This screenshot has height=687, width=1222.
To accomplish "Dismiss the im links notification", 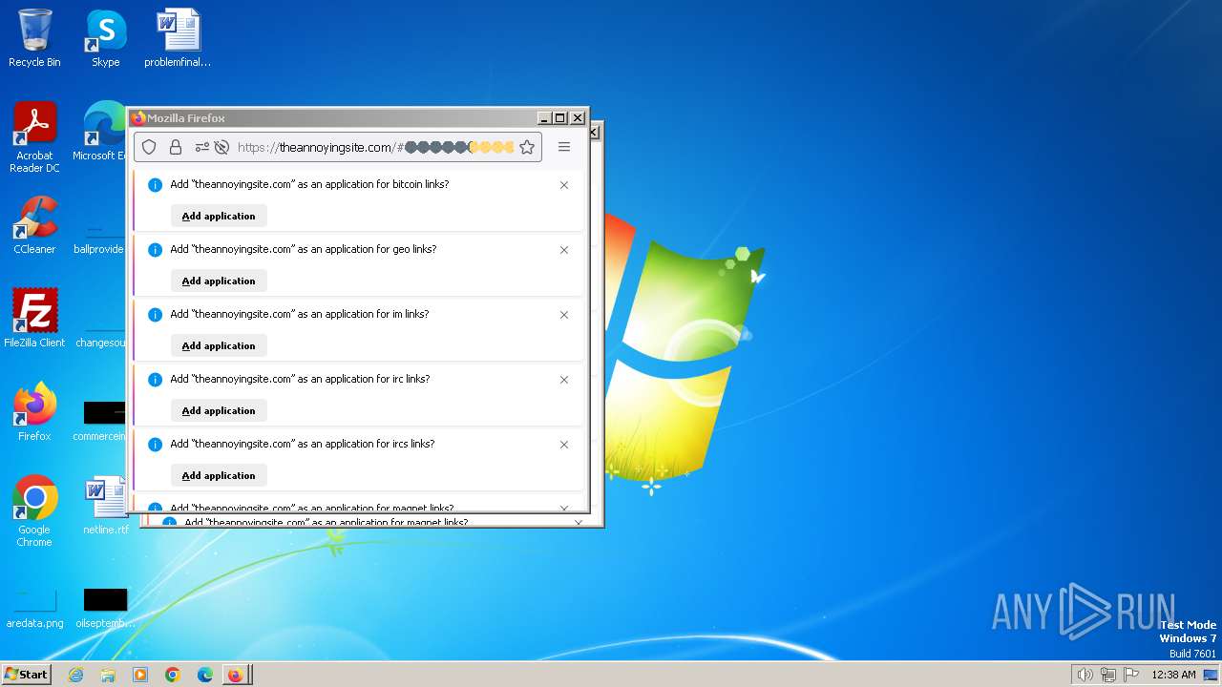I will [564, 315].
